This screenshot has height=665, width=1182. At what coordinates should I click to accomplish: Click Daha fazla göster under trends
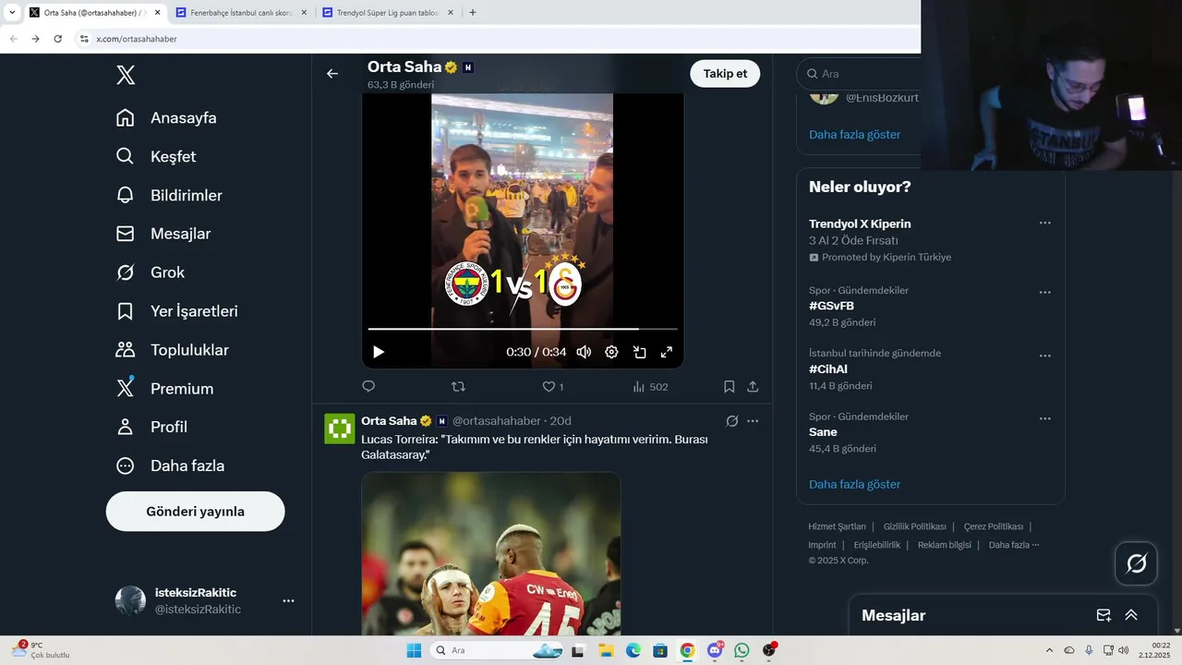pyautogui.click(x=854, y=485)
